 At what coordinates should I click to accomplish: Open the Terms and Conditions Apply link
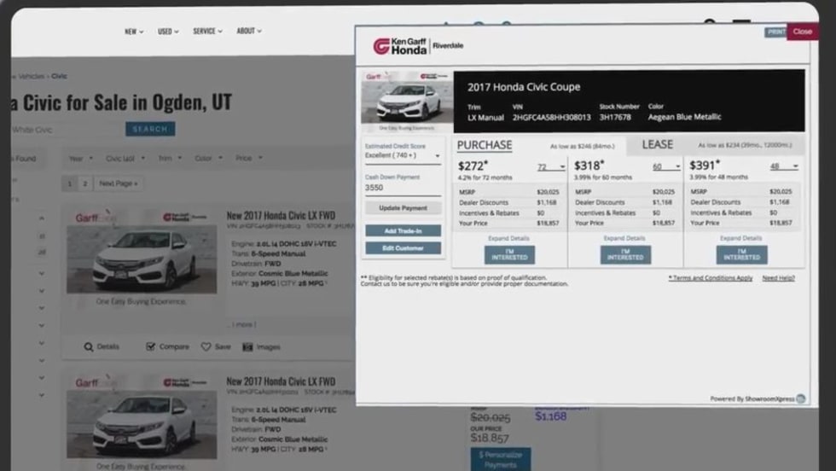click(710, 278)
